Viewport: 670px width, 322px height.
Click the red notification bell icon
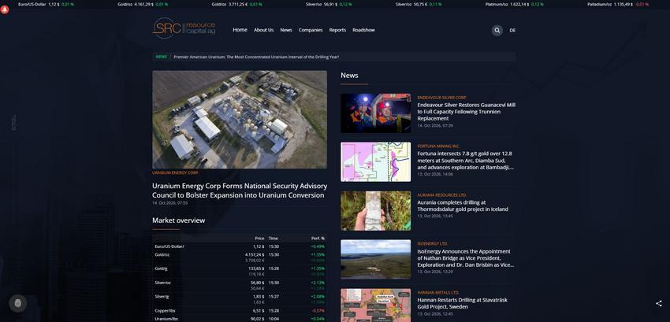[x=5, y=9]
